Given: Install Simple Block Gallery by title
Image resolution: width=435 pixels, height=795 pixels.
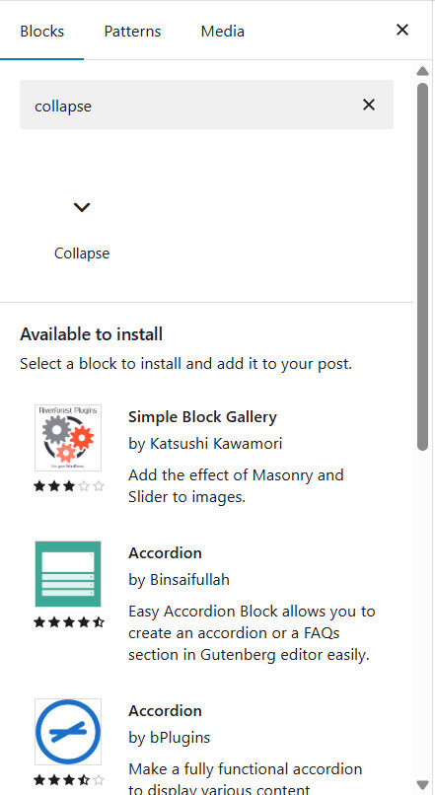Looking at the screenshot, I should coord(202,417).
